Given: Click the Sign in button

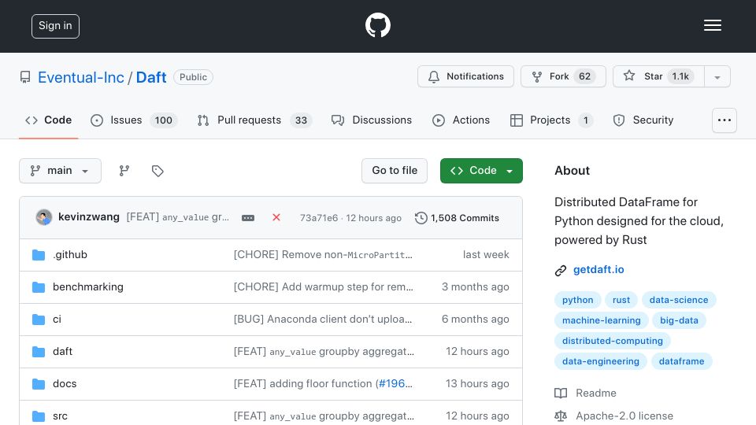Looking at the screenshot, I should coord(55,26).
